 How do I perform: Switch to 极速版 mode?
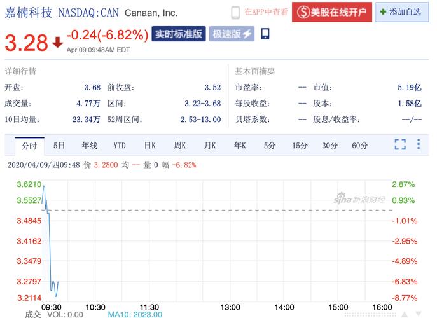point(232,34)
